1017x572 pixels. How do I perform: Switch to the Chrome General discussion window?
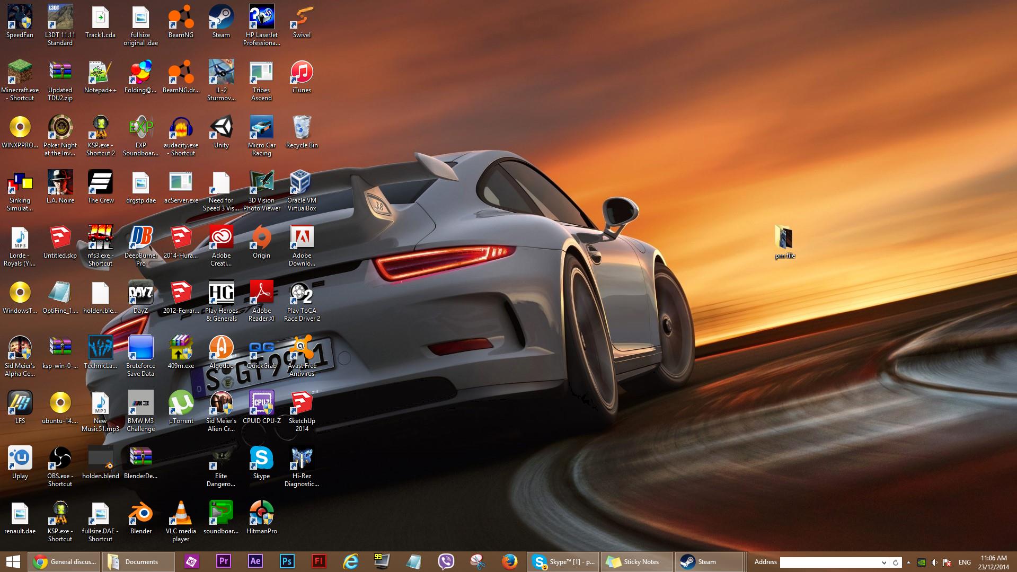(65, 562)
